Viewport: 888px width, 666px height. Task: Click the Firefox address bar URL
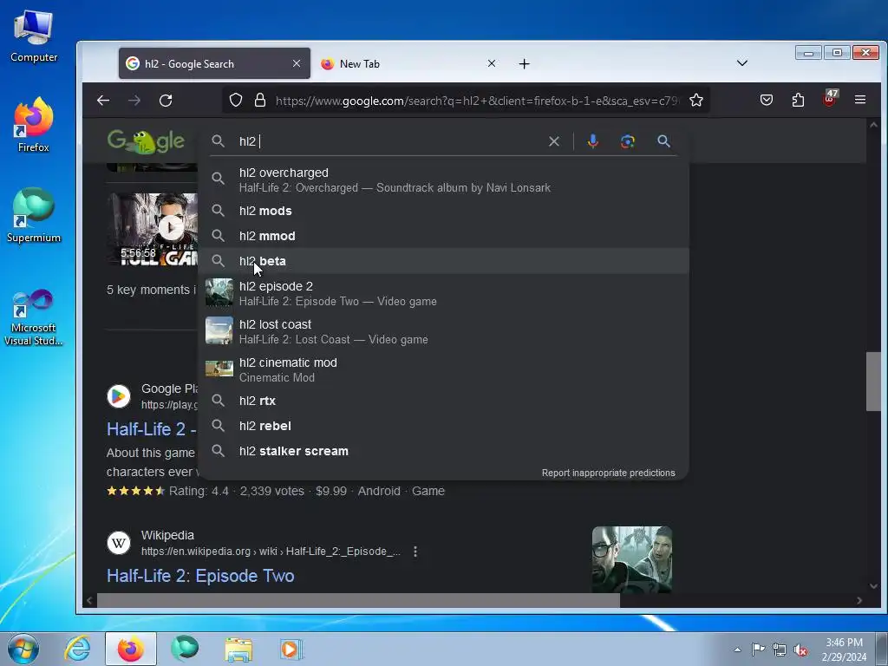[477, 101]
